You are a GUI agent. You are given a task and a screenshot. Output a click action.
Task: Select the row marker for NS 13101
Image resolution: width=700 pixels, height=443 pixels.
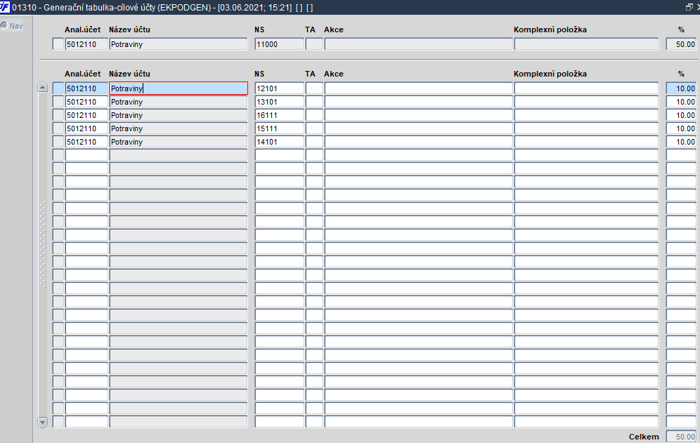click(58, 102)
